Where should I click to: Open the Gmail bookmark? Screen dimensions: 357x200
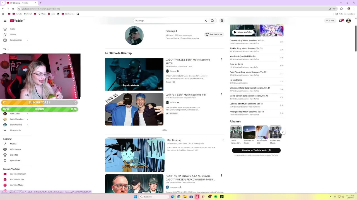(x=28, y=14)
